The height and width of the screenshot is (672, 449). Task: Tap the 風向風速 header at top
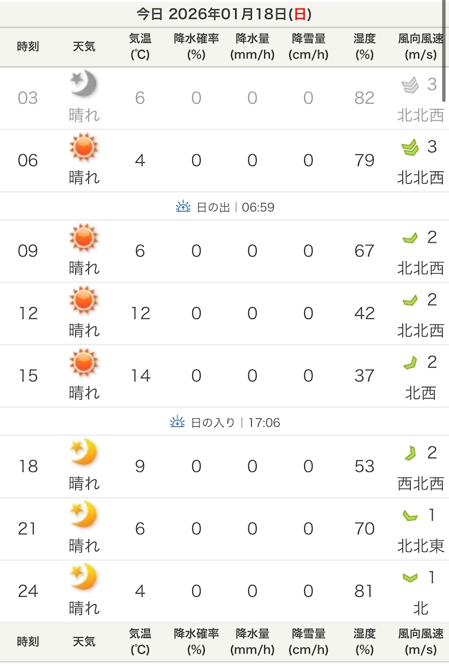[x=421, y=46]
